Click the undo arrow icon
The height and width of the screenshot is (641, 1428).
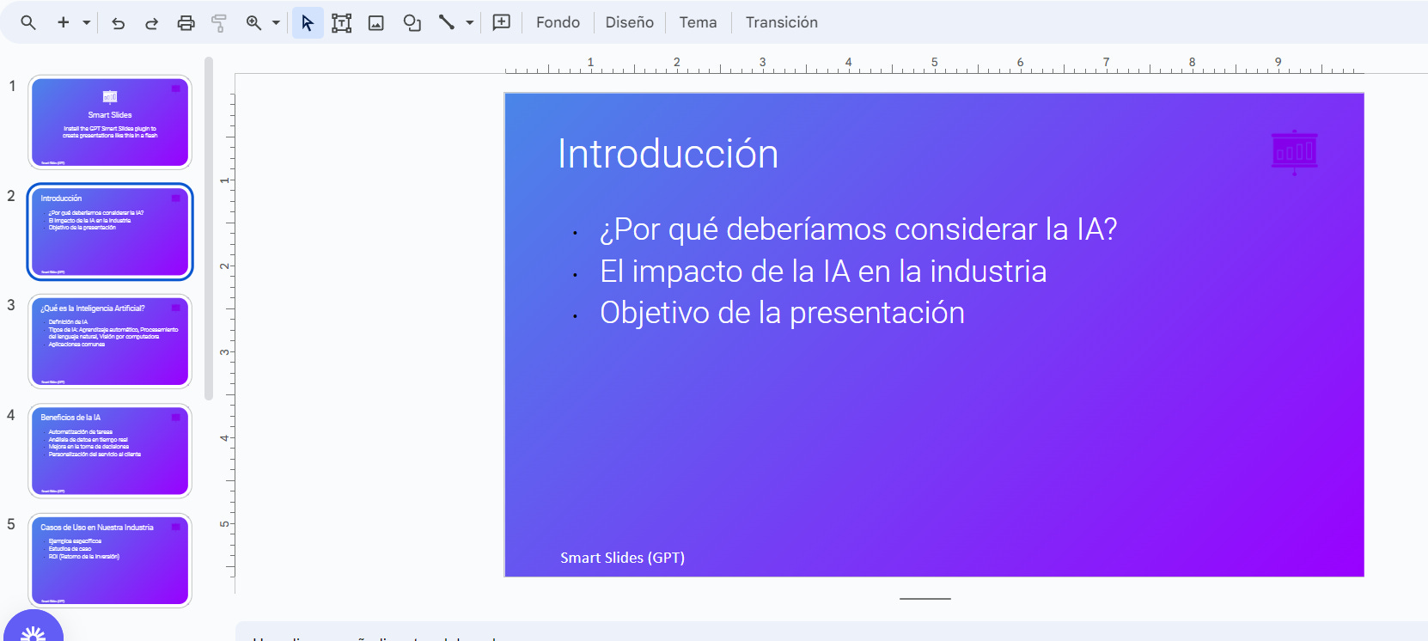click(x=119, y=23)
